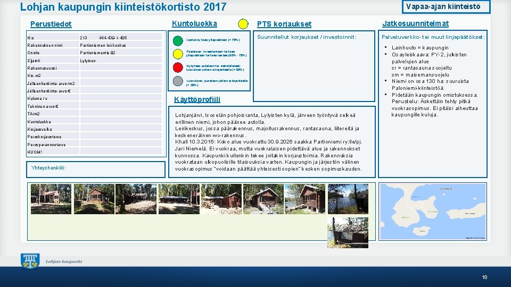
Task: Click the Krs.m2 row label
Action: point(34,75)
